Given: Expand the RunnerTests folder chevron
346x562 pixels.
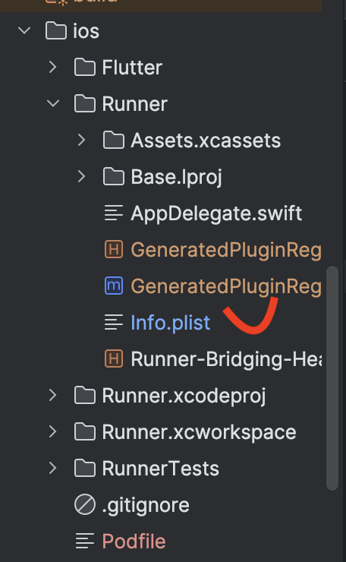Looking at the screenshot, I should (53, 468).
